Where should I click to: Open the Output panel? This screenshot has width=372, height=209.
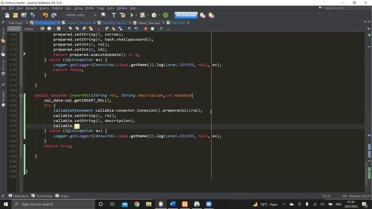[62, 196]
